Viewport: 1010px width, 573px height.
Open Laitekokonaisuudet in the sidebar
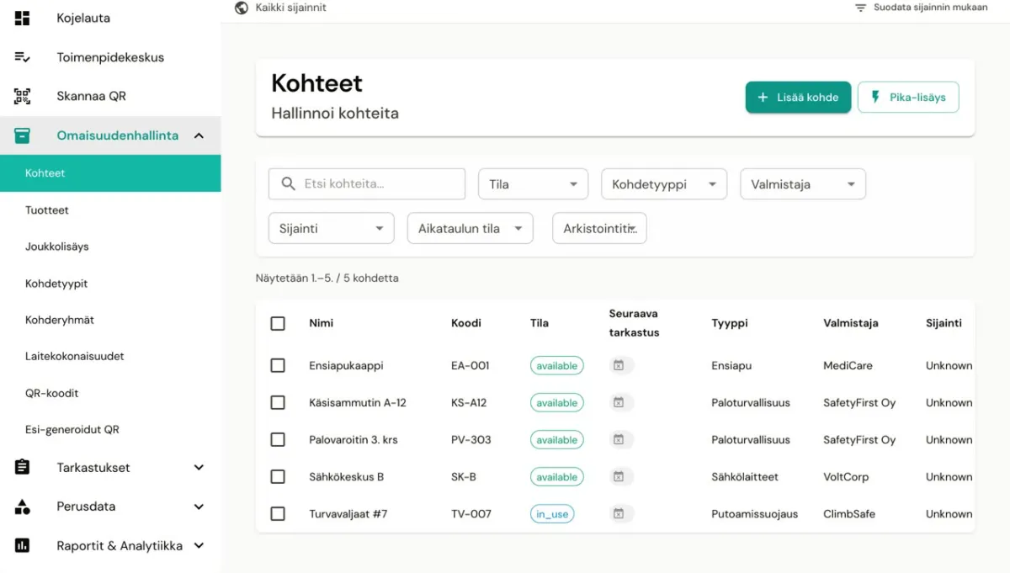coord(75,356)
